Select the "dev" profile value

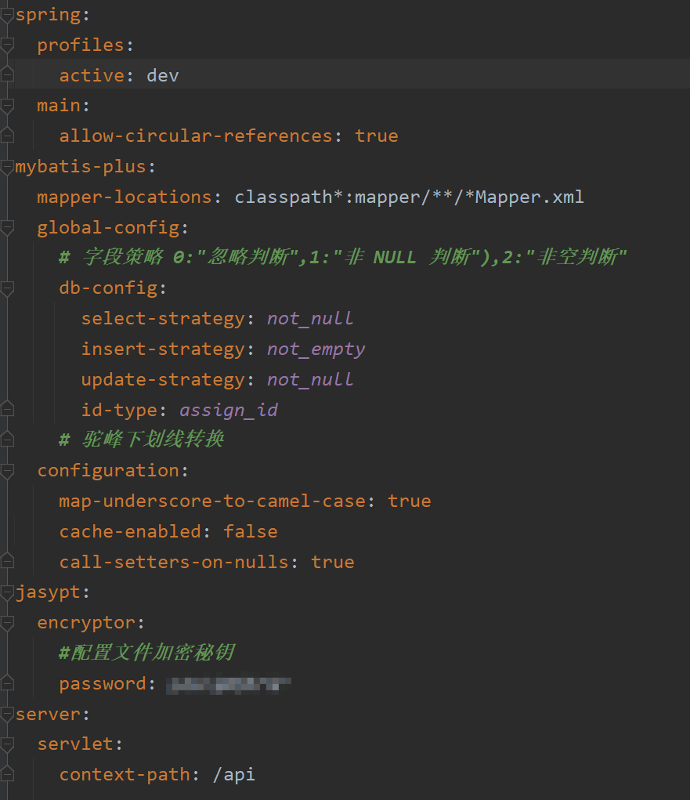point(163,75)
